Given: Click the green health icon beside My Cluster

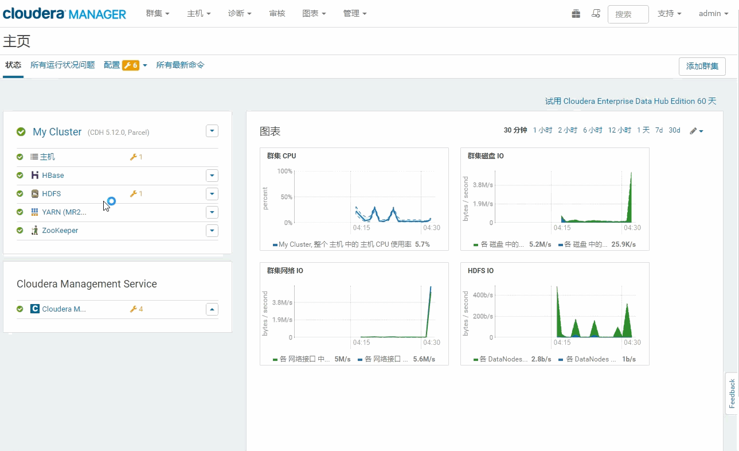Looking at the screenshot, I should coord(21,132).
